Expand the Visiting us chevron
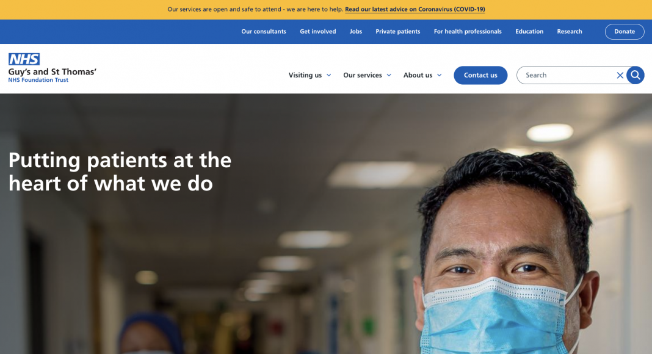Viewport: 652px width, 354px height. (328, 75)
